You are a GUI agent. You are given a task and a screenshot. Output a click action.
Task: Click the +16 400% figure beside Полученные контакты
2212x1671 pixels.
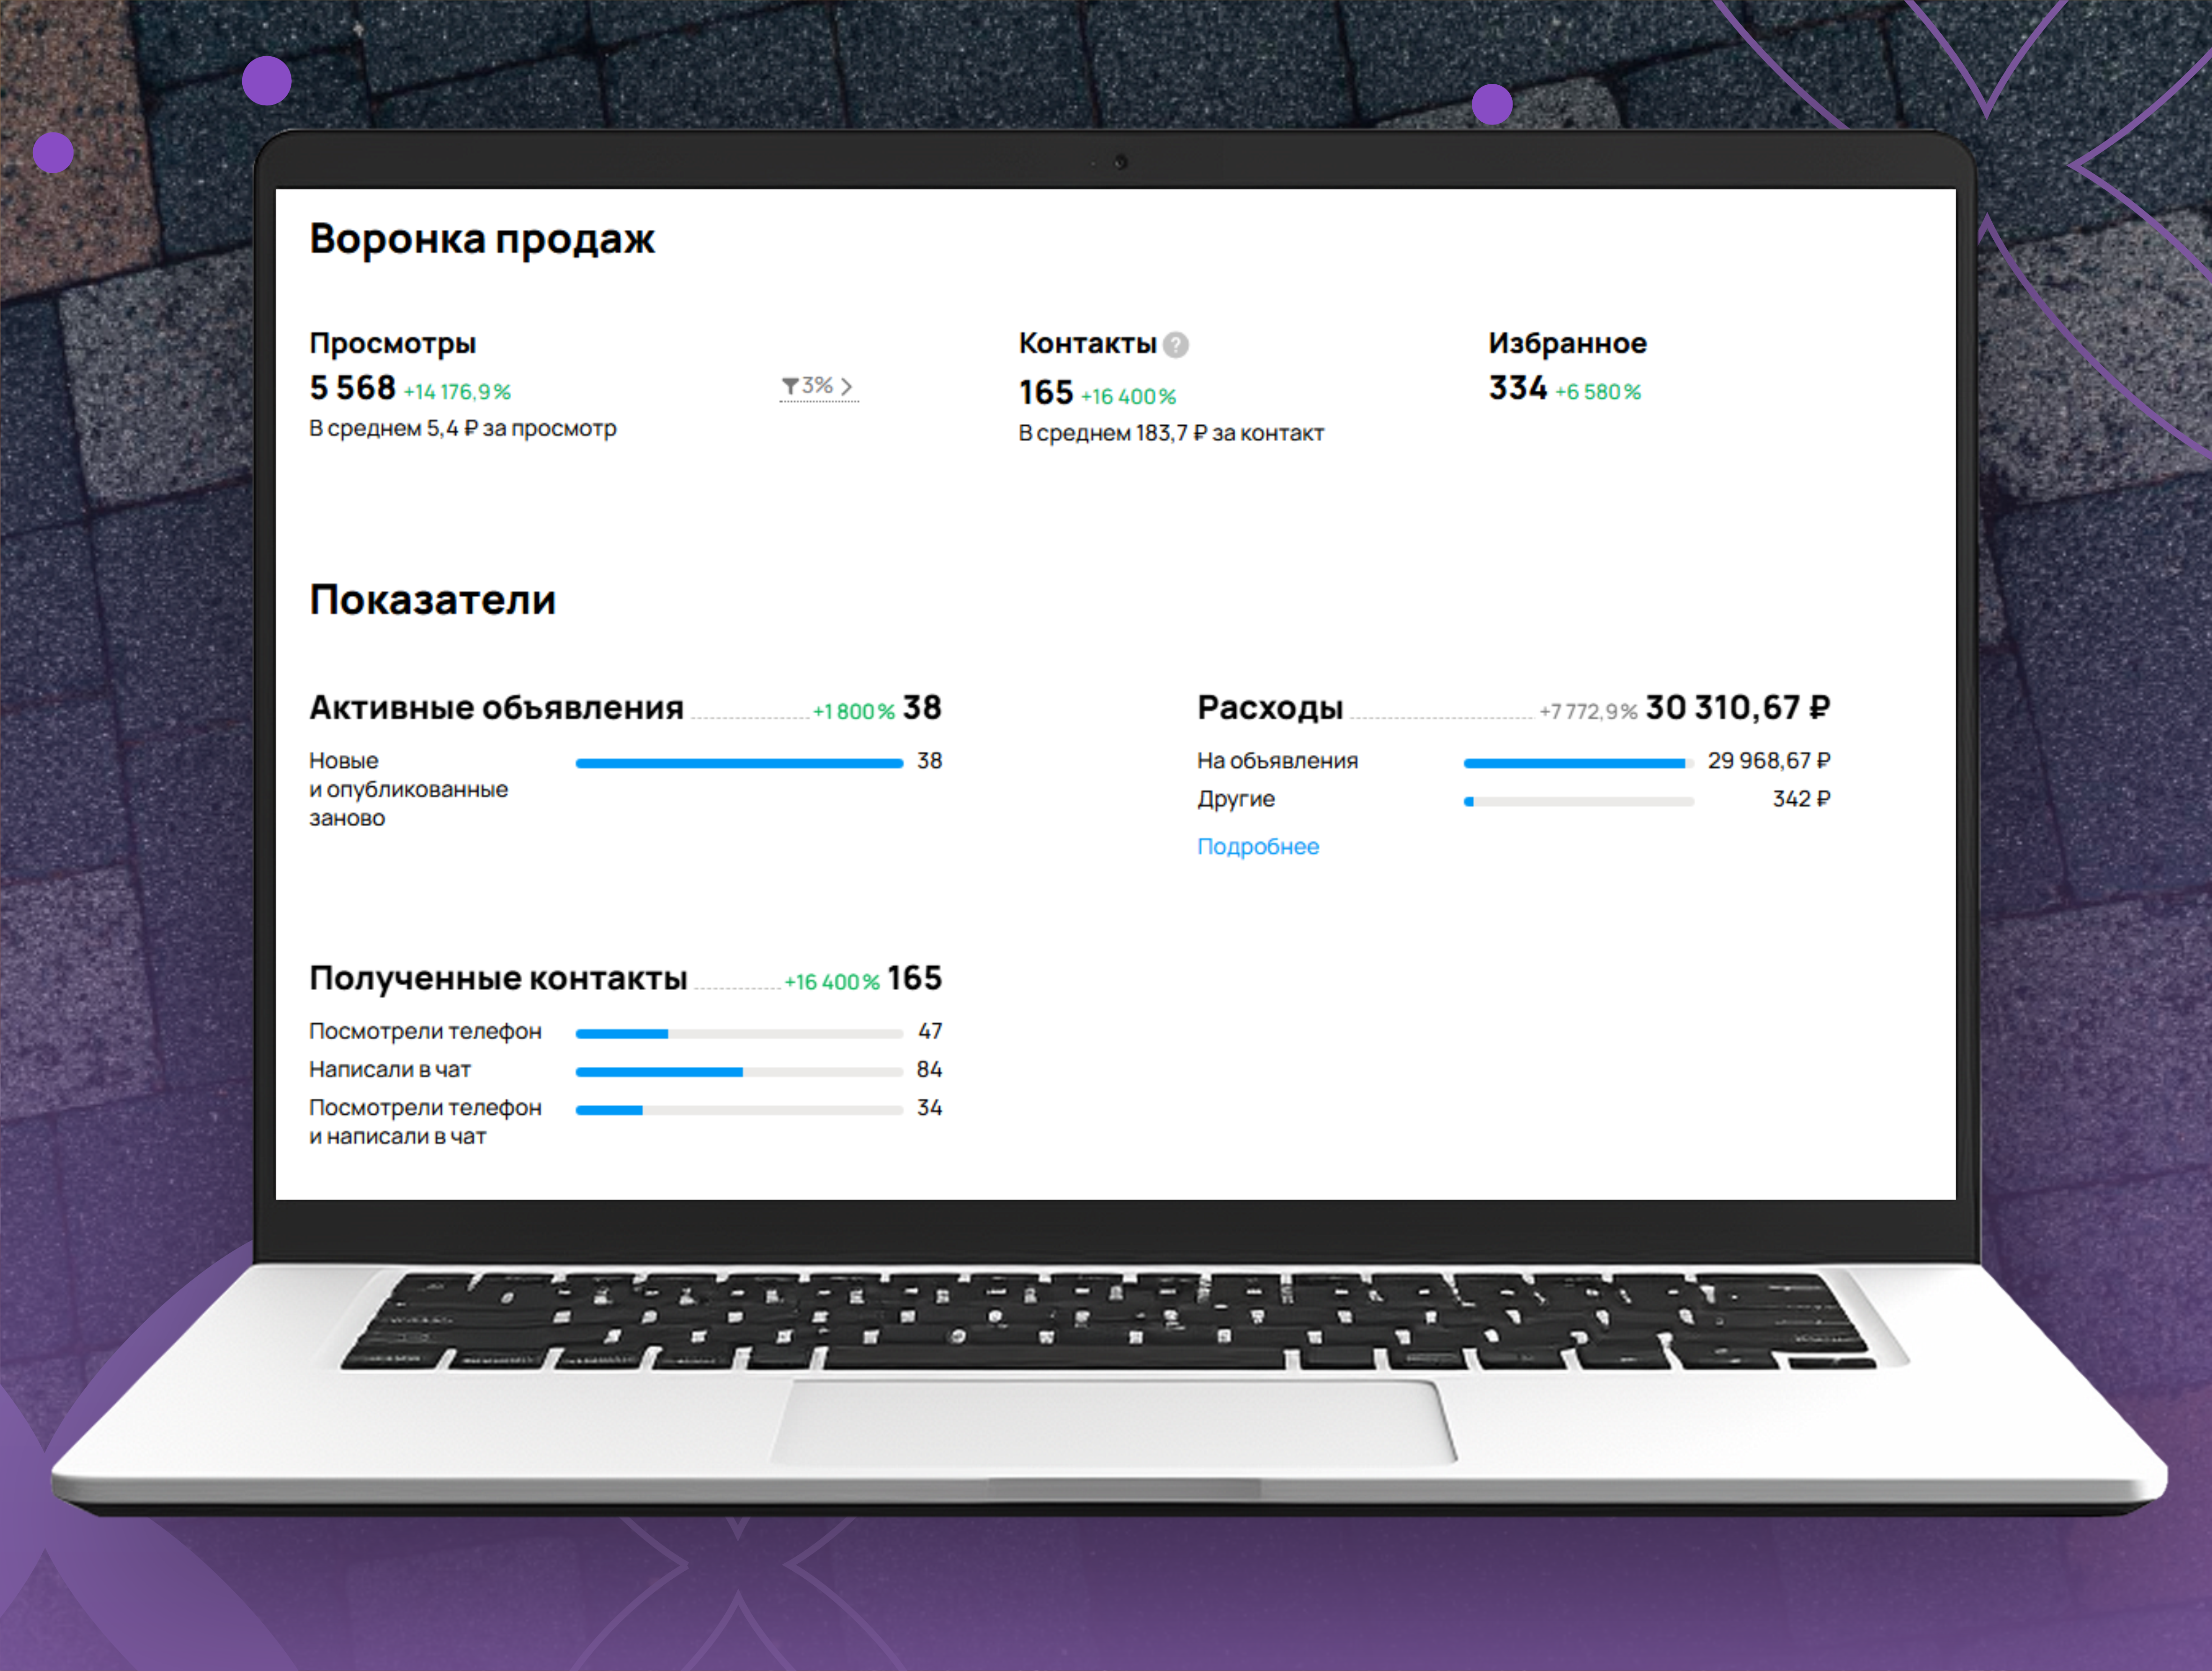point(832,982)
